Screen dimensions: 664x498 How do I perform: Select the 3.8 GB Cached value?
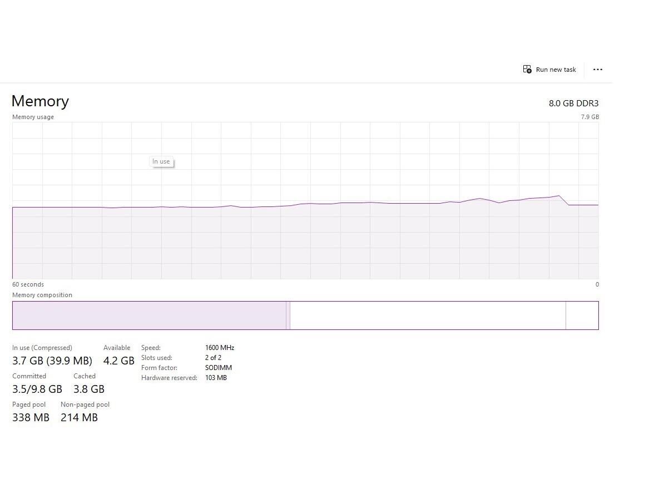tap(89, 389)
